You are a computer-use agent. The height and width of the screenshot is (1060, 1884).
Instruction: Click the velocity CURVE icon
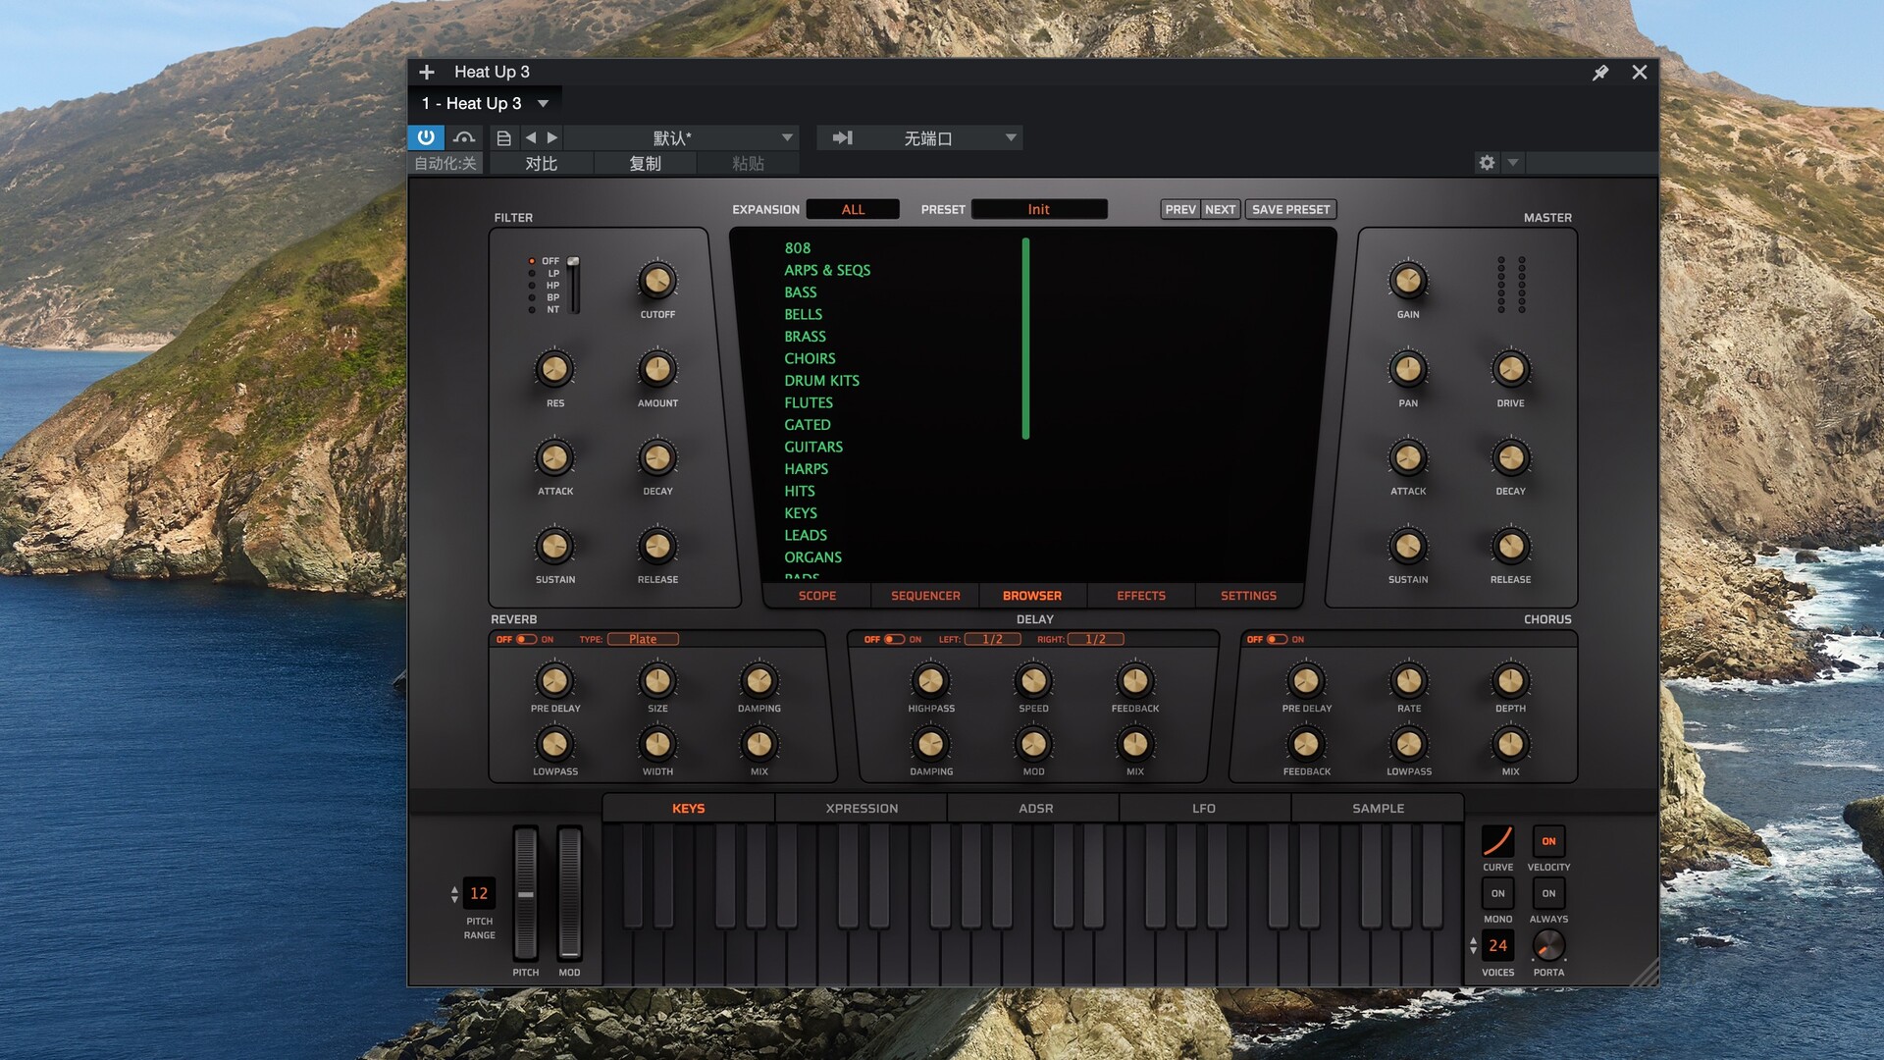click(1497, 841)
